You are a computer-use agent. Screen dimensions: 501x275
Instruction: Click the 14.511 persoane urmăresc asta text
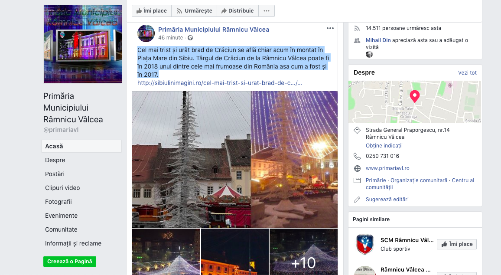click(403, 28)
